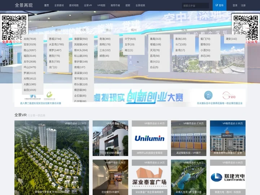260x195 pixels.
Task: Select district 福田(3144)
Action: tap(30, 56)
